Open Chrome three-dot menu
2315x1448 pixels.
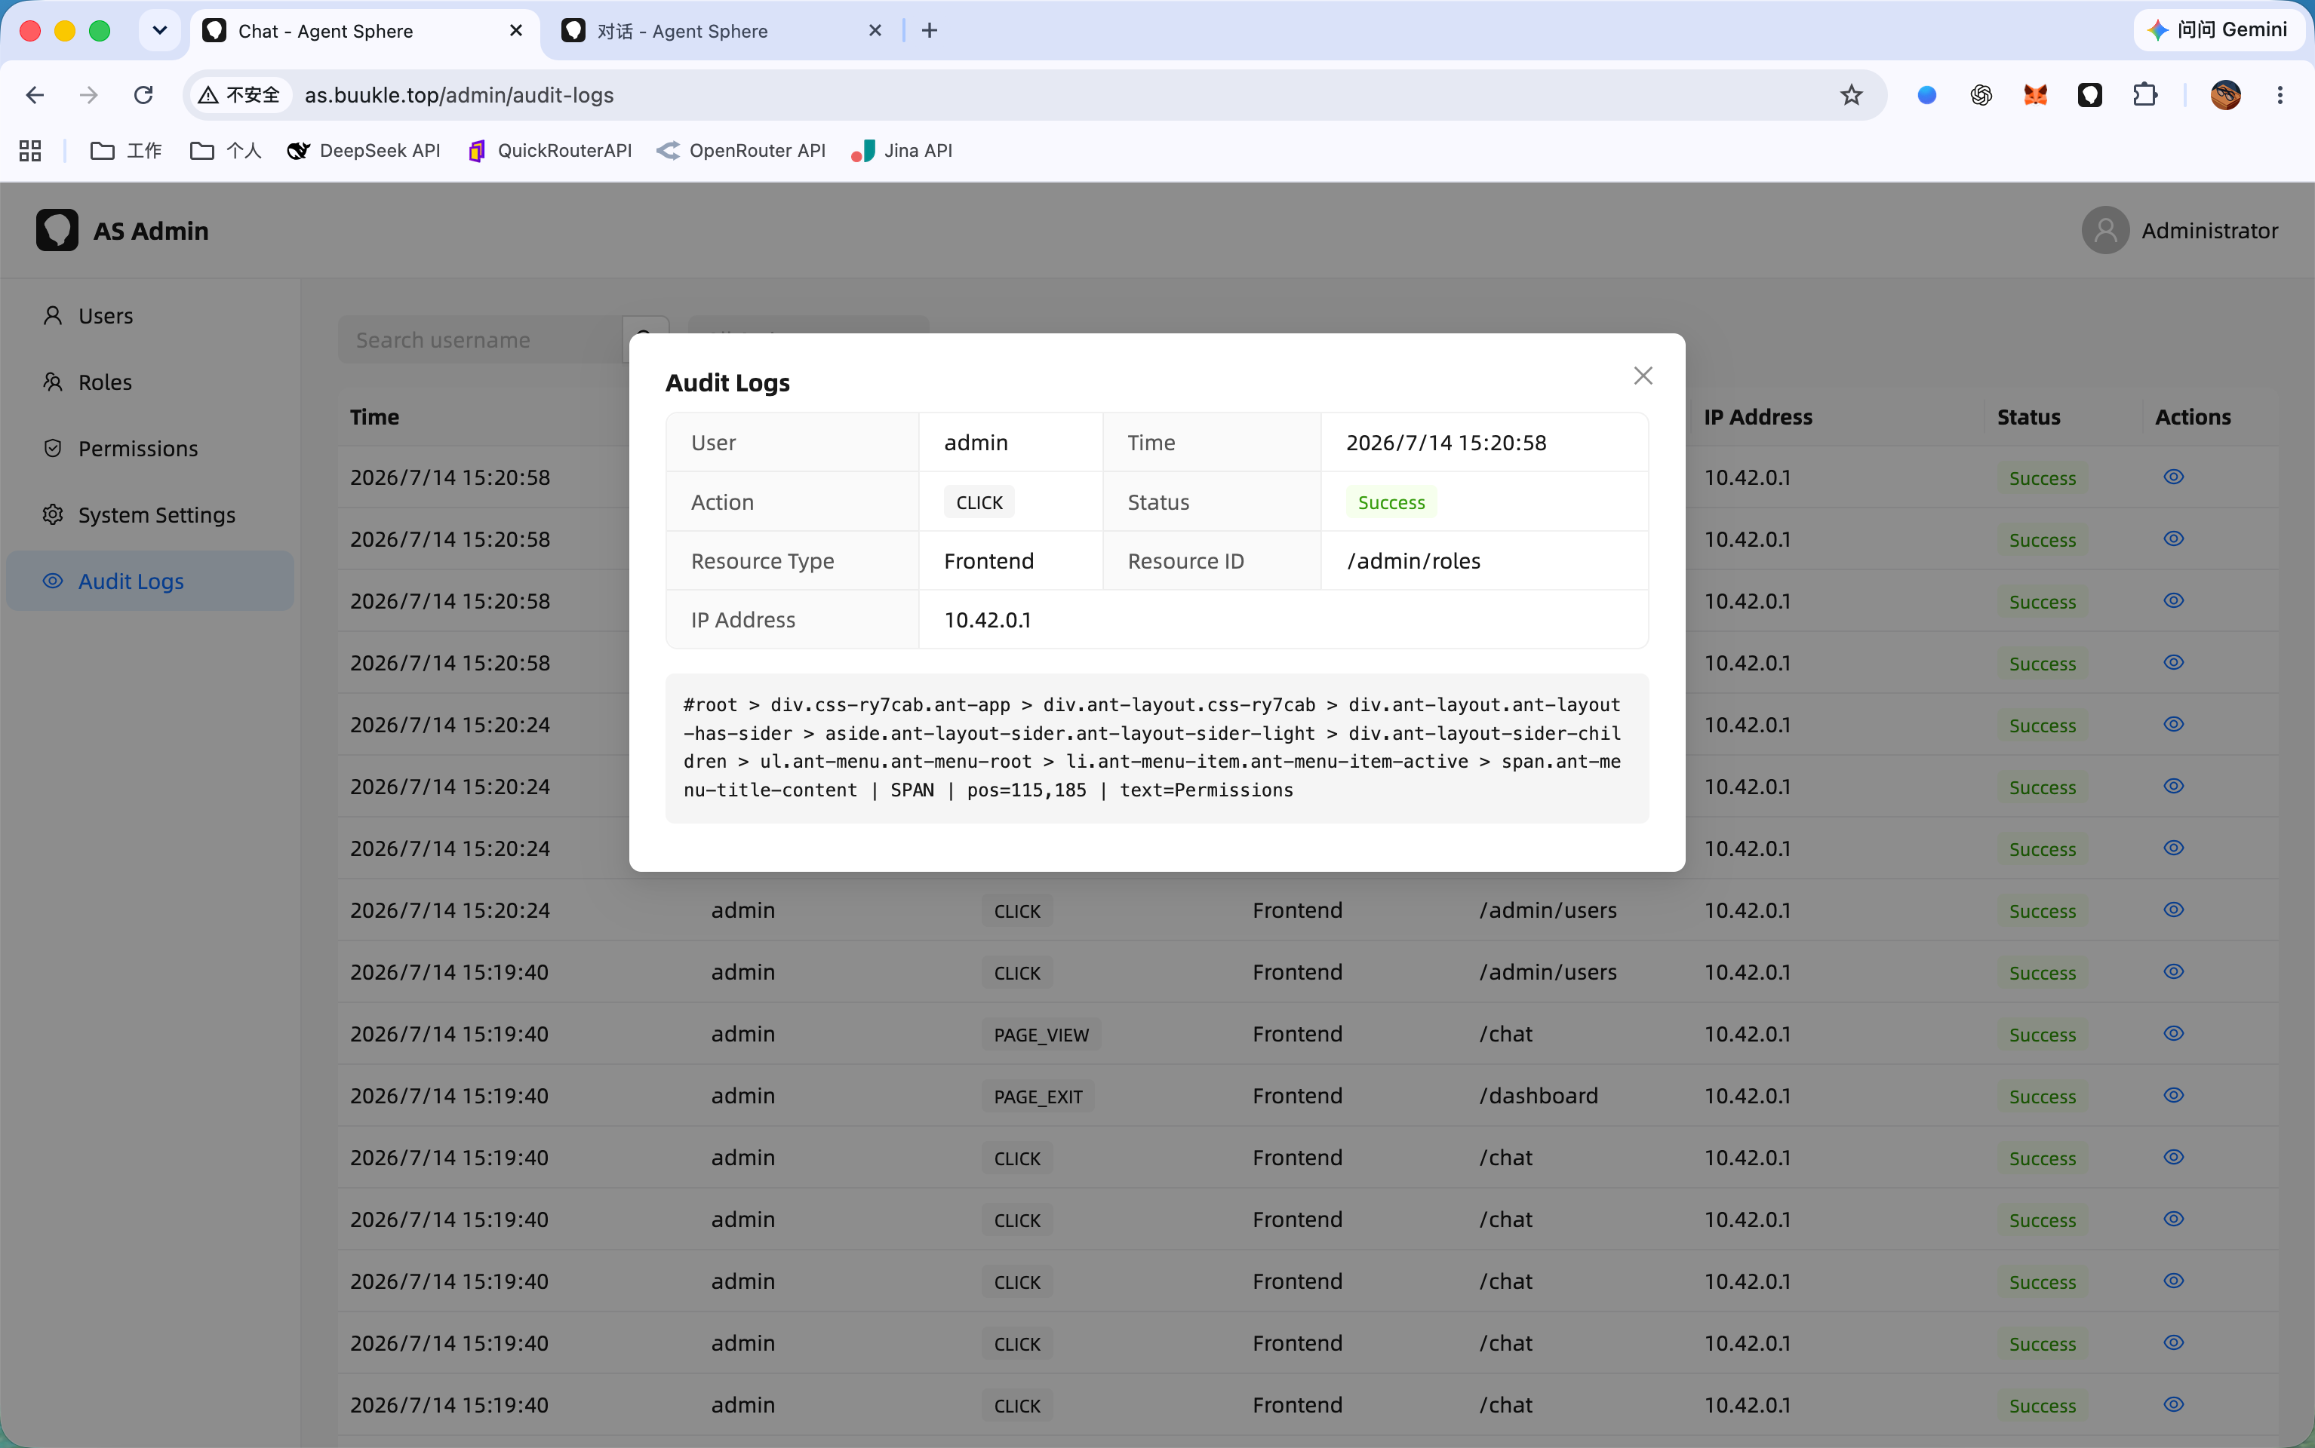click(2280, 95)
